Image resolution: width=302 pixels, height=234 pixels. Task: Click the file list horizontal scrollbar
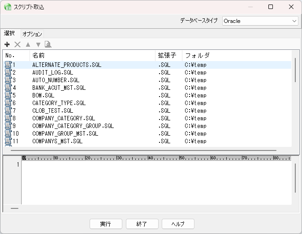tap(143, 150)
